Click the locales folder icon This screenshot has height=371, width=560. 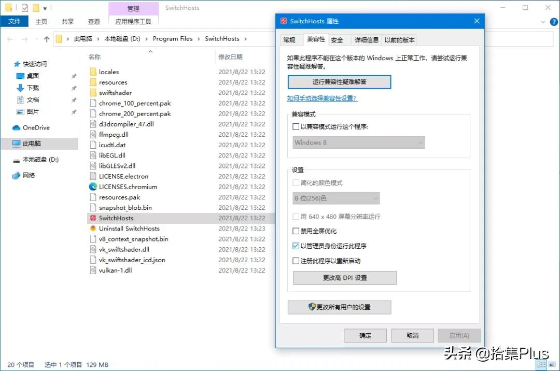click(x=93, y=72)
